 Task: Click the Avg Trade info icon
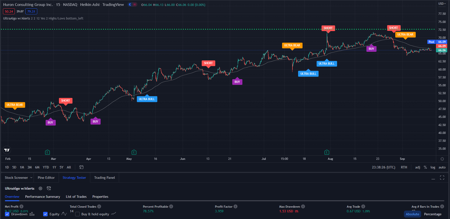point(364,206)
